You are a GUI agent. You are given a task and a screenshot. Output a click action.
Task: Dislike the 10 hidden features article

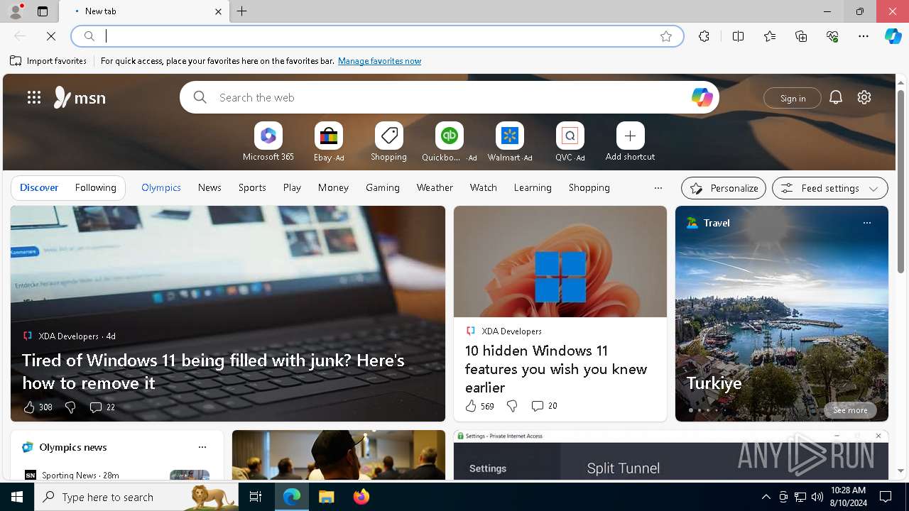512,406
